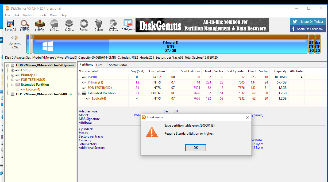The height and width of the screenshot is (182, 328).
Task: Click the Format toolbar icon
Action: 84,25
